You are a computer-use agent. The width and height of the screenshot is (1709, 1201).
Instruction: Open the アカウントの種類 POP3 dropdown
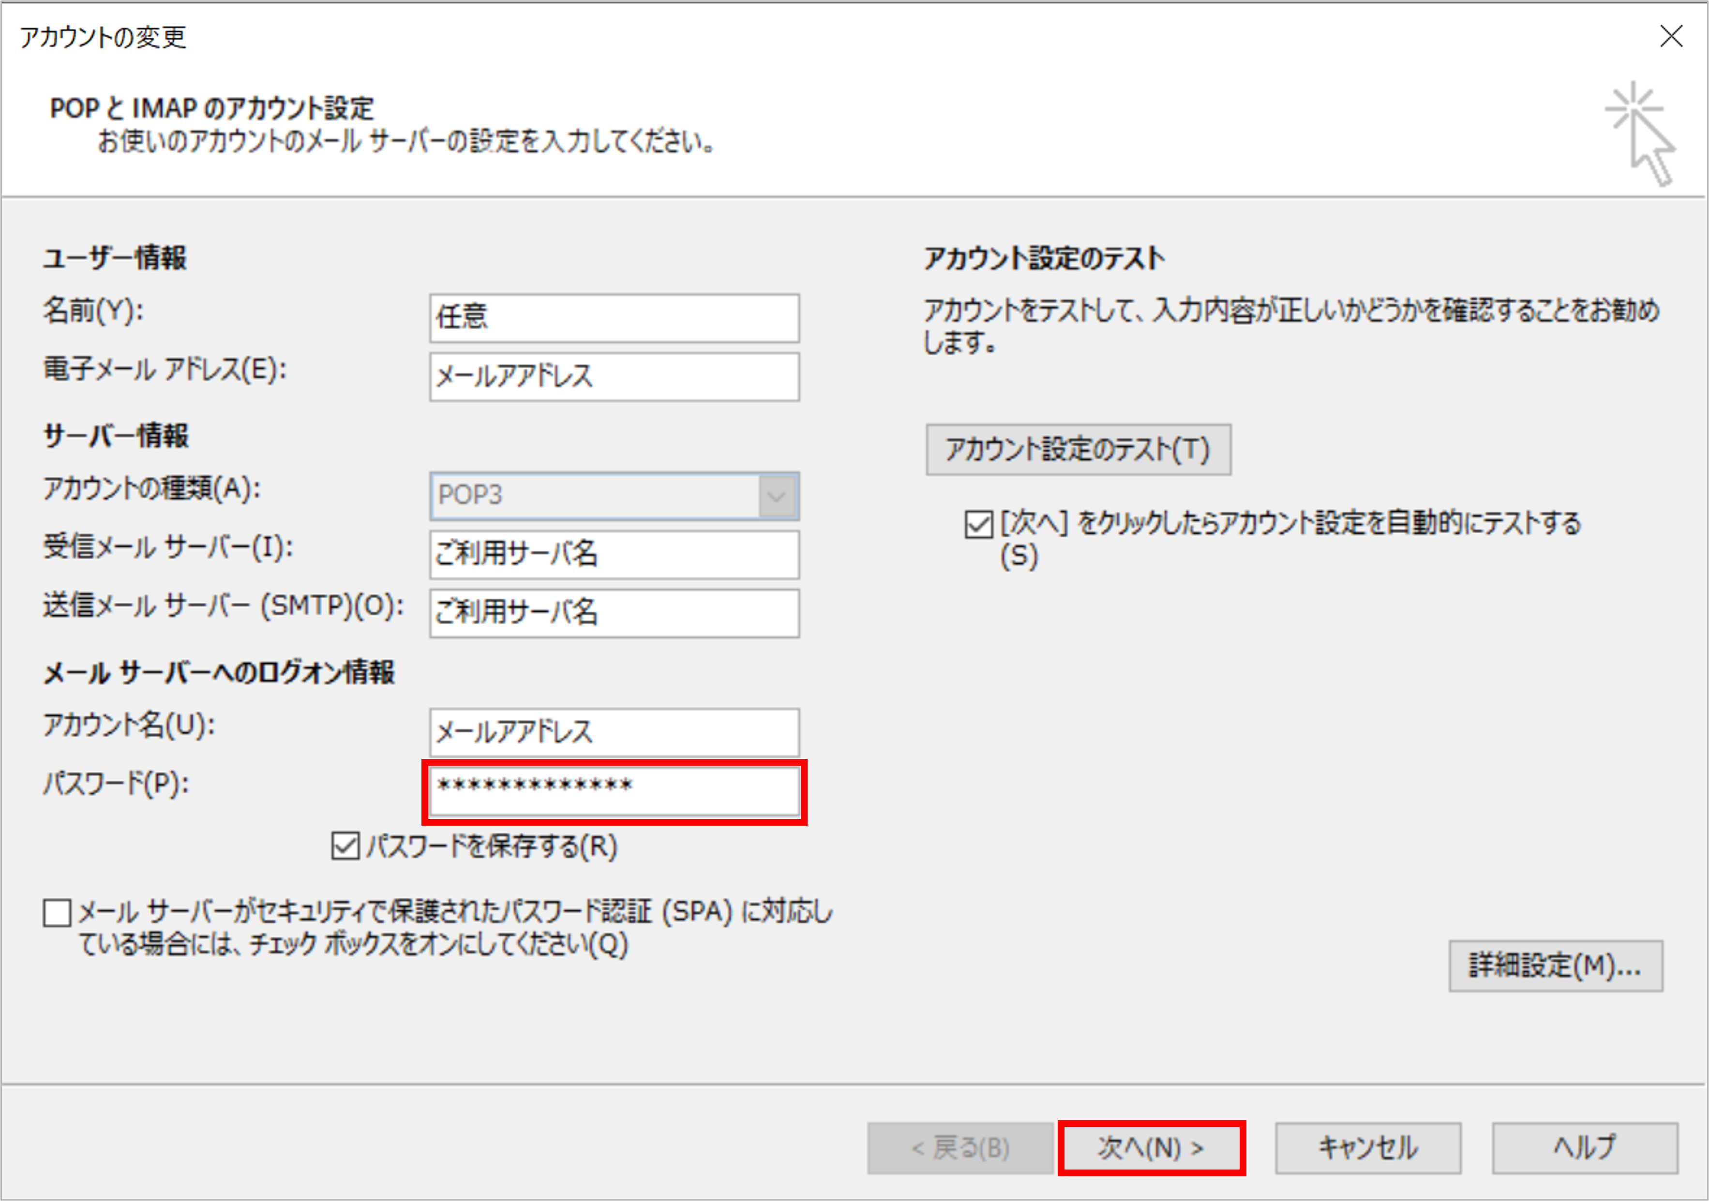click(x=614, y=496)
